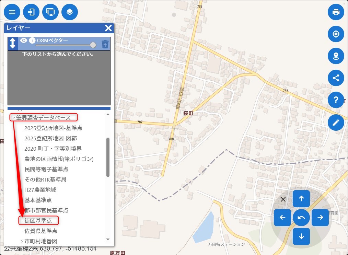Collapse the 筆界調査データベース tree node
The width and height of the screenshot is (348, 255).
pos(14,118)
